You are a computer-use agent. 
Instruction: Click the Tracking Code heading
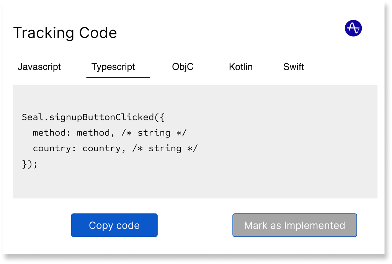[65, 33]
